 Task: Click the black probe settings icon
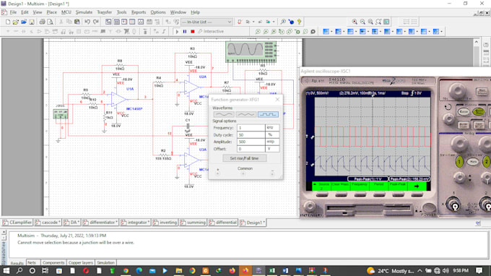coord(313,32)
